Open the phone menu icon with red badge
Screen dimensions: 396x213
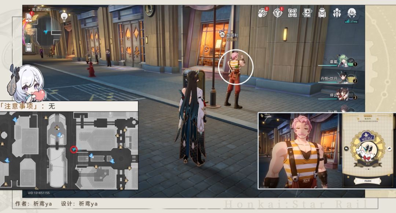[29, 17]
